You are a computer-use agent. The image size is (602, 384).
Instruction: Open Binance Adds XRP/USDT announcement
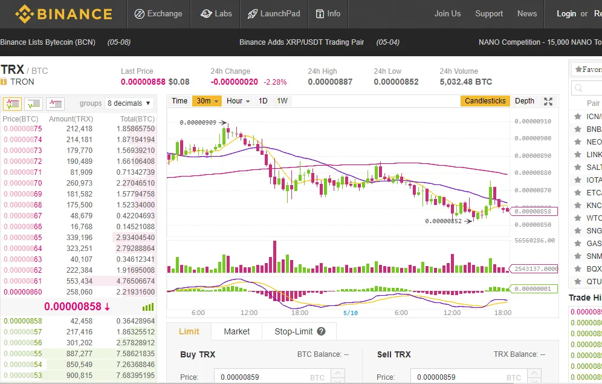pos(302,42)
